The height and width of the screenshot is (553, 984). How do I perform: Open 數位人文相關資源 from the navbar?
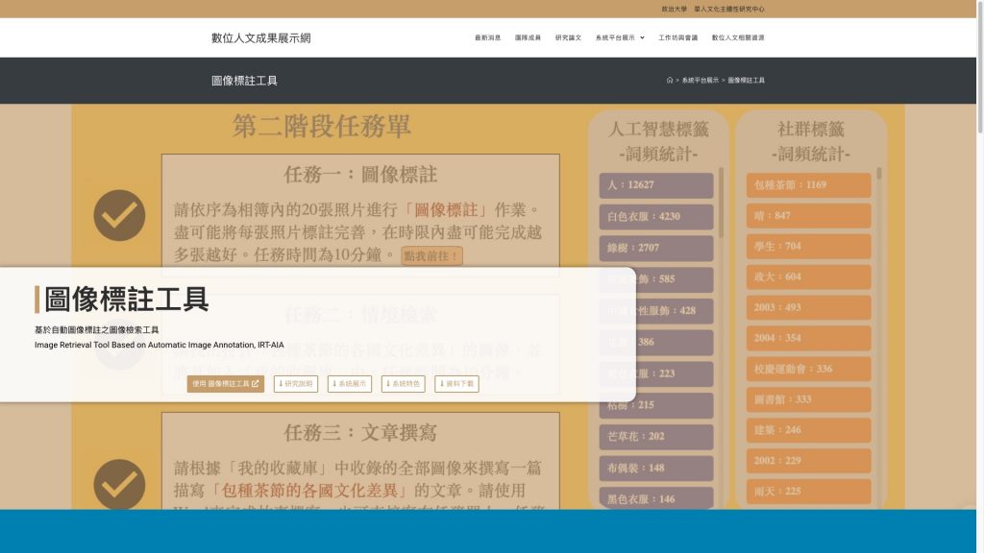click(738, 38)
